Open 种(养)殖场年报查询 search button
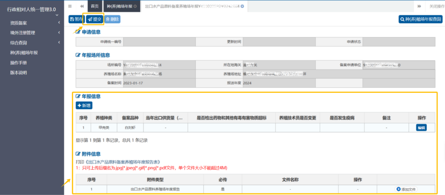This screenshot has width=445, height=195. [420, 19]
